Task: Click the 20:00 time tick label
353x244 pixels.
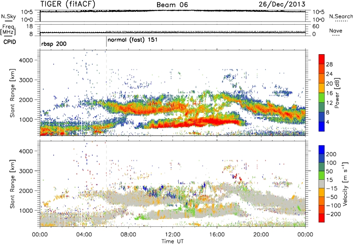Action: click(x=261, y=235)
